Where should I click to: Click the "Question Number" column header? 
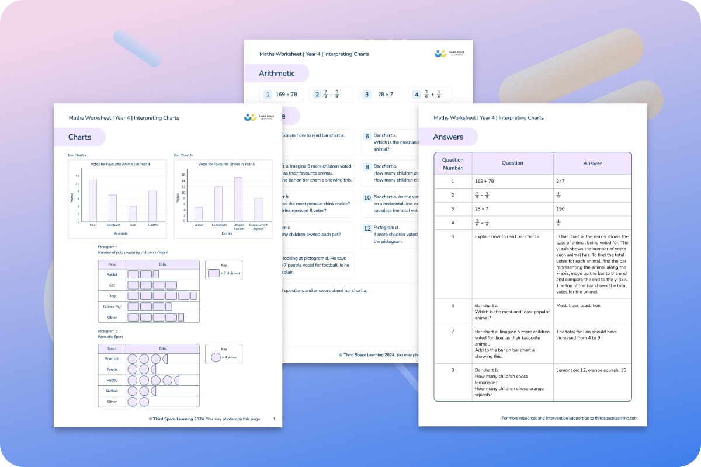point(453,163)
